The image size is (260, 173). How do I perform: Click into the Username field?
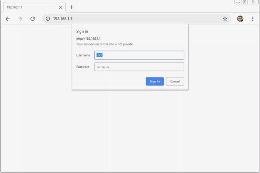pos(139,55)
